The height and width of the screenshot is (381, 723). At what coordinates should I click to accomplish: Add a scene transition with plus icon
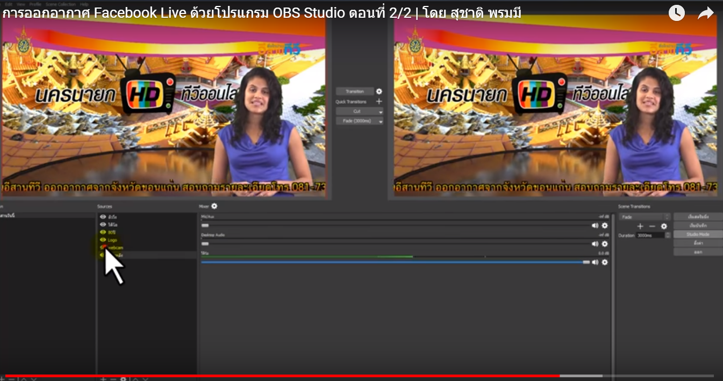coord(640,226)
